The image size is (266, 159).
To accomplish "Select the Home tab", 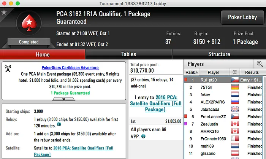I will [43, 54].
